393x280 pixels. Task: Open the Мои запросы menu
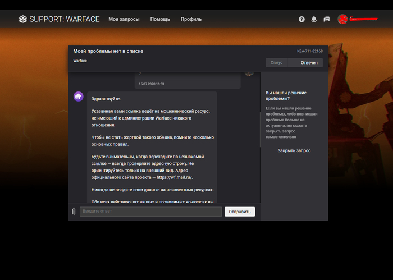pos(124,19)
